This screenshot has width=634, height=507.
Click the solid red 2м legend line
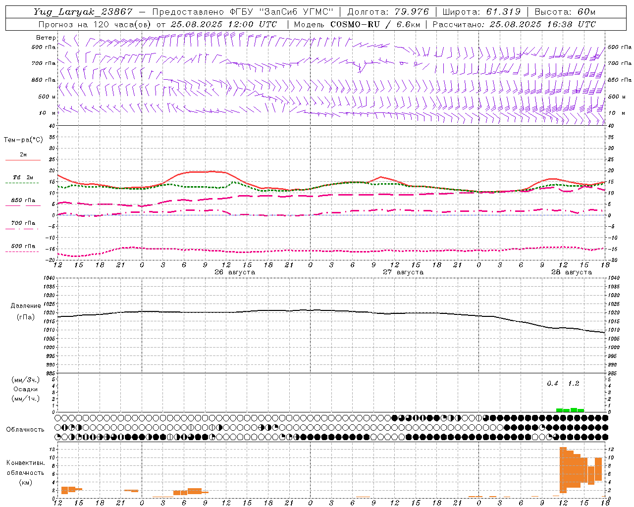[23, 160]
